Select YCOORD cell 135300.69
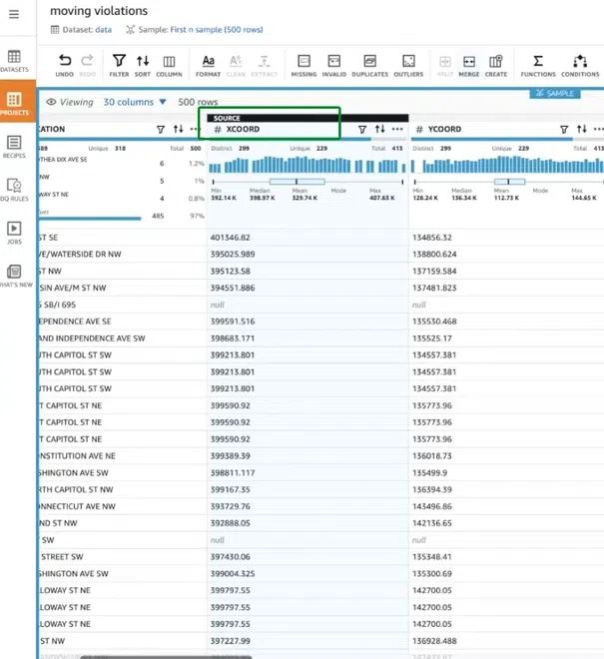 pos(506,574)
